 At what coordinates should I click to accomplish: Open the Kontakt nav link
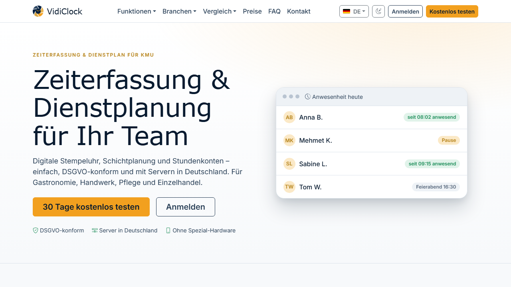pos(299,12)
